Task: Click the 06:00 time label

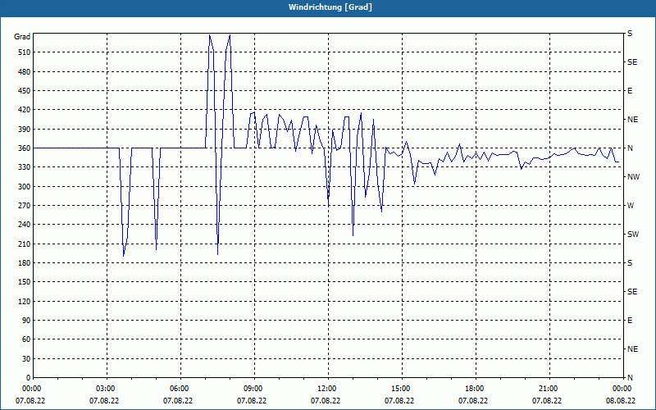Action: [x=178, y=389]
